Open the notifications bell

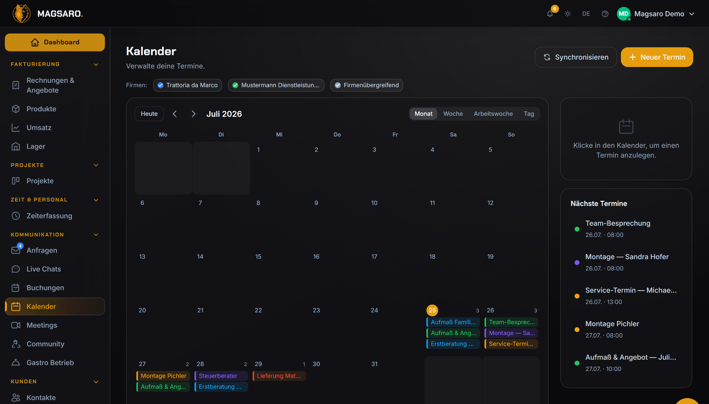[550, 14]
